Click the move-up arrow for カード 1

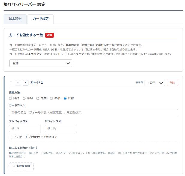[18, 83]
